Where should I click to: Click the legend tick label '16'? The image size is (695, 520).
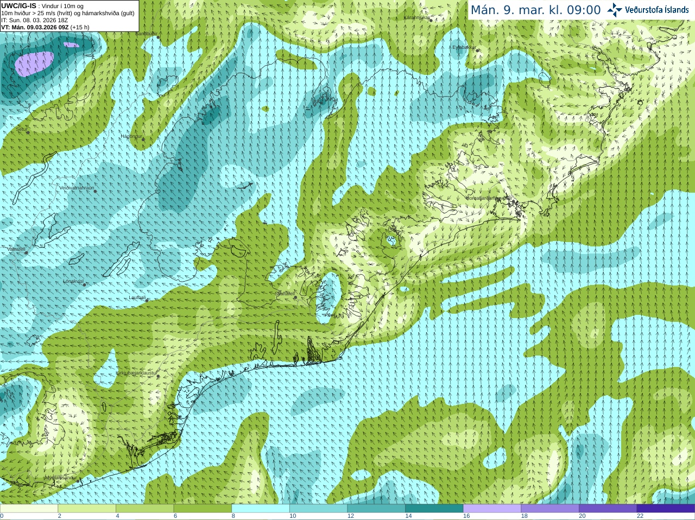(x=466, y=516)
